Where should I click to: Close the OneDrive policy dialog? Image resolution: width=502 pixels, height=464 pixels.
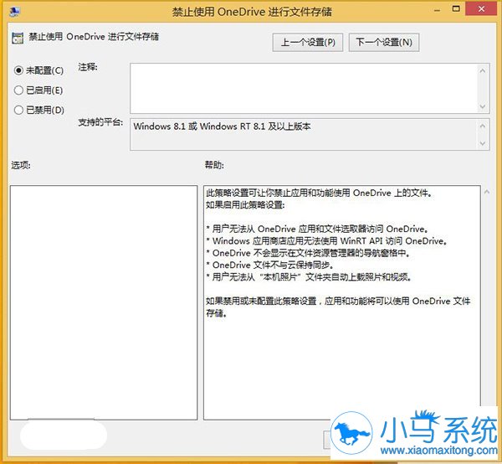481,9
